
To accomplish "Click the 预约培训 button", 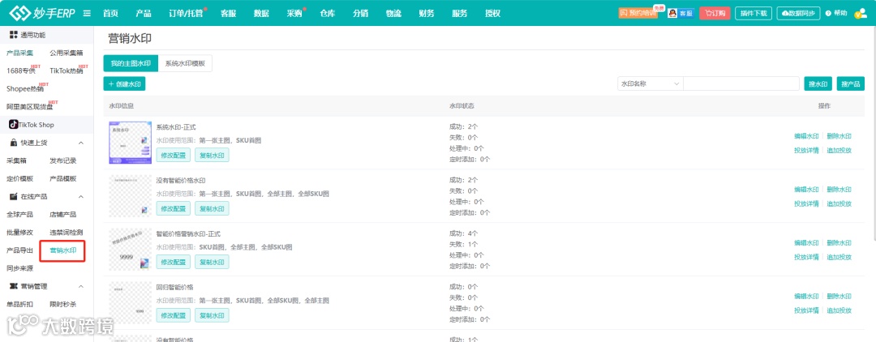I will pos(638,14).
